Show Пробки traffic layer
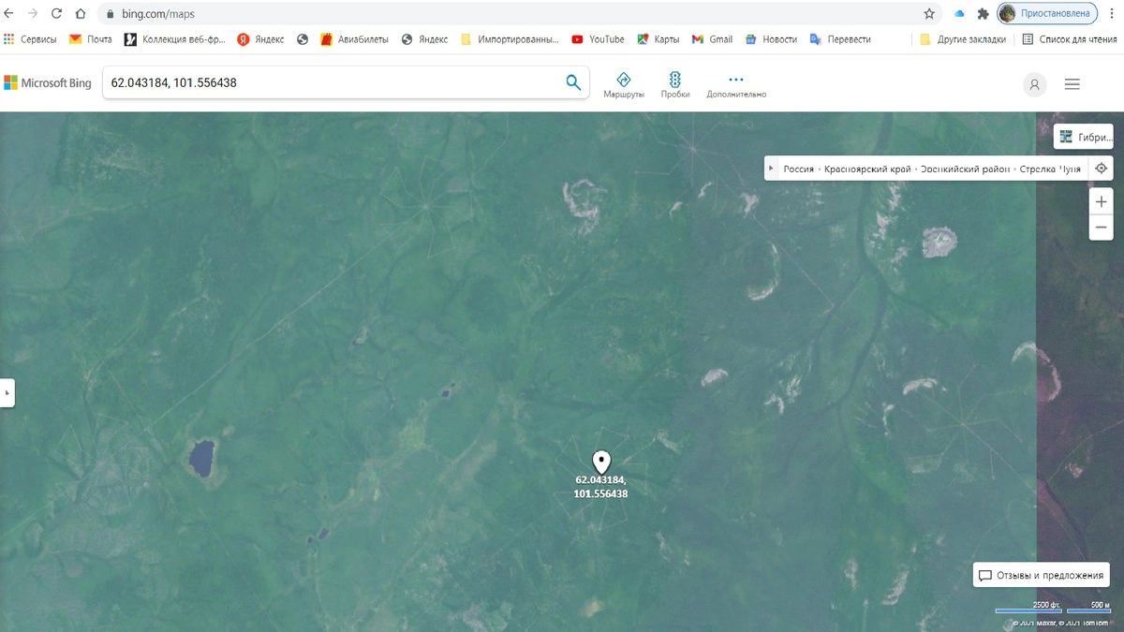The width and height of the screenshot is (1124, 632). point(674,84)
